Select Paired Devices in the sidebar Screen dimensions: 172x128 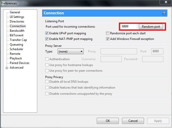point(20,63)
